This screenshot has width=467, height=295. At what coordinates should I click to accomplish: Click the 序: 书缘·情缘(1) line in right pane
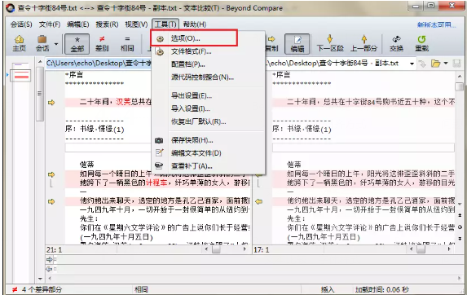(x=302, y=130)
